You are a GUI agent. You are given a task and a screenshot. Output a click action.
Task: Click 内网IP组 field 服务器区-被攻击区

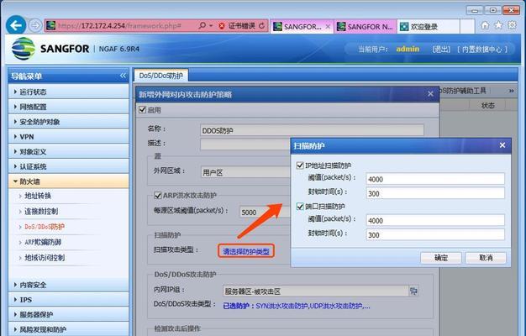[x=316, y=291]
